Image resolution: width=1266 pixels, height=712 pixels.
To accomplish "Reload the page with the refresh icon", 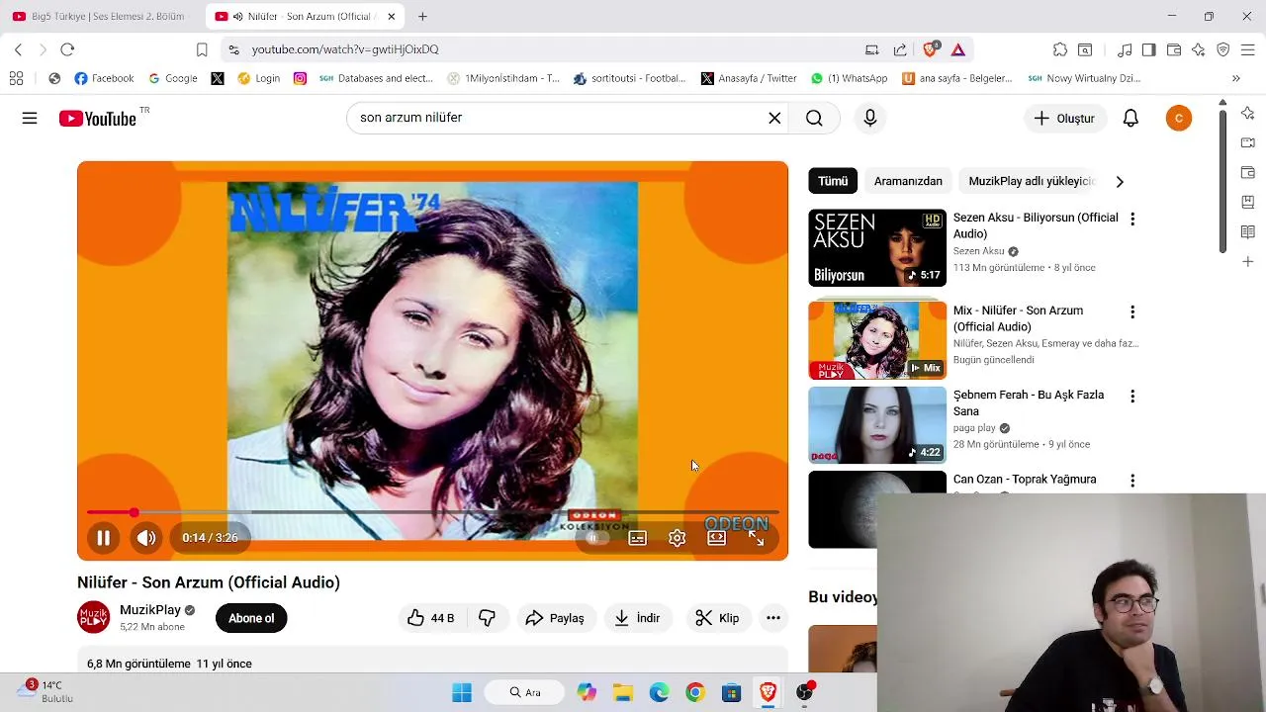I will (67, 49).
